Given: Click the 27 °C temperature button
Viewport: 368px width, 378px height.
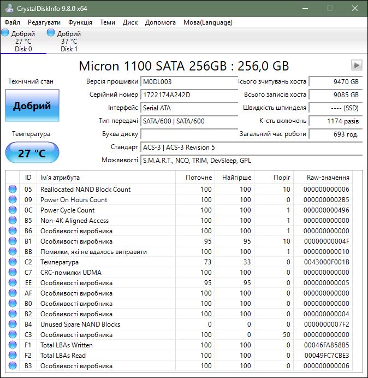Looking at the screenshot, I should click(x=32, y=153).
